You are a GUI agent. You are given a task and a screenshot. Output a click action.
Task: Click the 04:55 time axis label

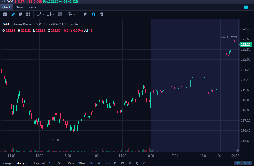click(x=235, y=156)
